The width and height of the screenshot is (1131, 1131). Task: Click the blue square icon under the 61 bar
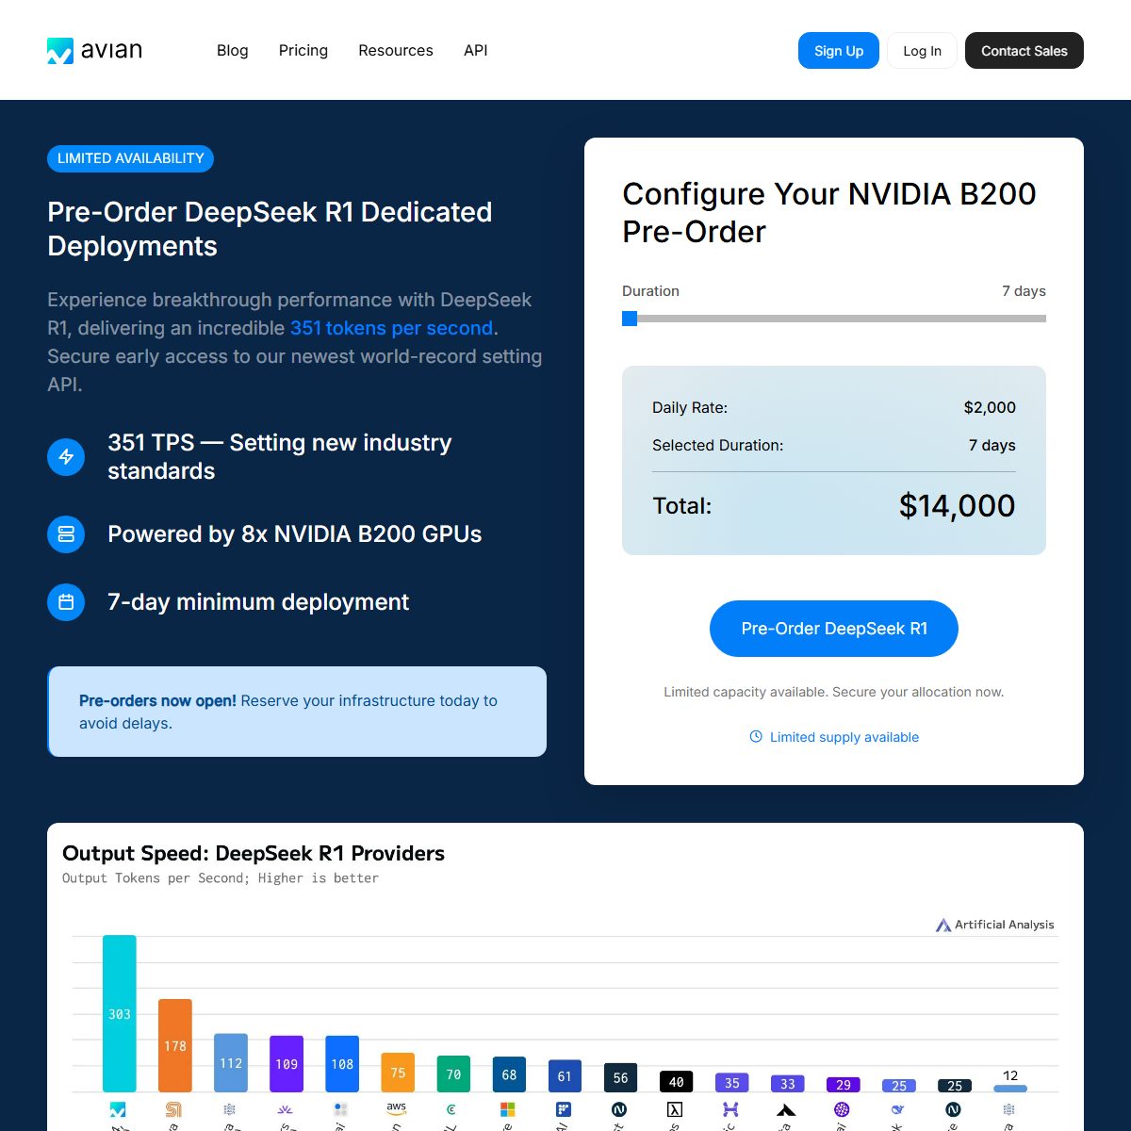pos(564,1109)
